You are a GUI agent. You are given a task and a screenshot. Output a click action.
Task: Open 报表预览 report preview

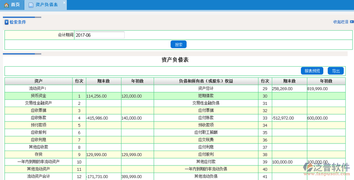(312, 71)
